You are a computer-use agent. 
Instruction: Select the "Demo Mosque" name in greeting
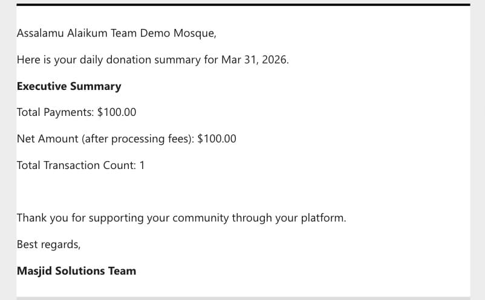coord(178,33)
